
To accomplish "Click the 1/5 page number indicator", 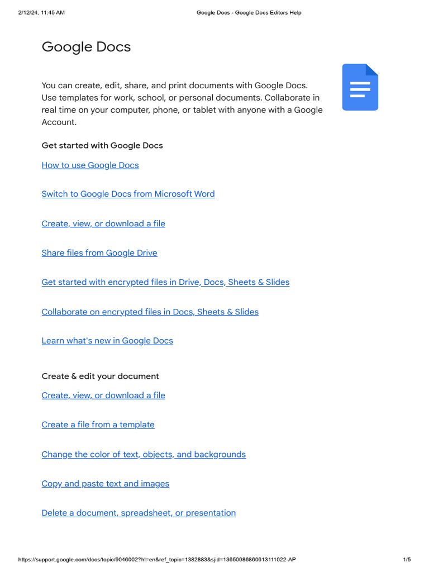I will 407,560.
